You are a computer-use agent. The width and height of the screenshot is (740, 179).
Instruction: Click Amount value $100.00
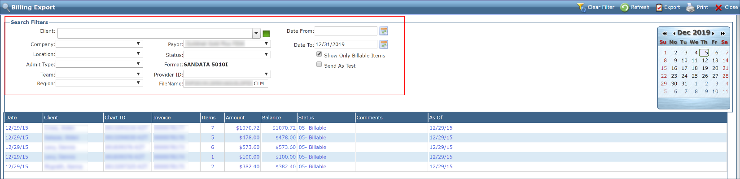249,157
